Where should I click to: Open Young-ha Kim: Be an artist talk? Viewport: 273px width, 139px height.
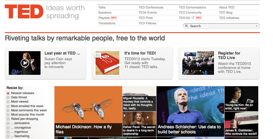coord(241,98)
